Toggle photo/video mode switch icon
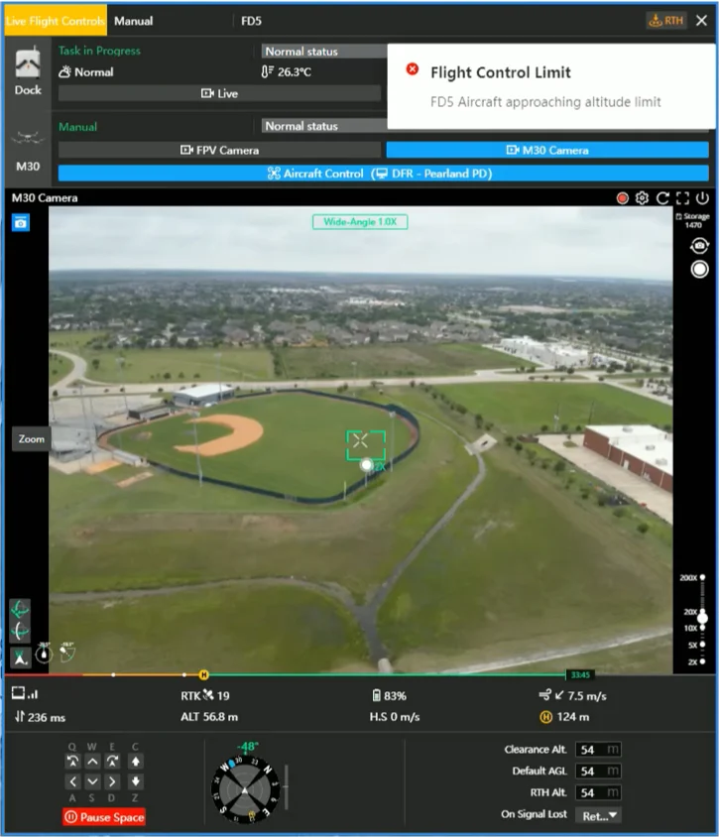Screen dimensions: 719x837 click(700, 246)
